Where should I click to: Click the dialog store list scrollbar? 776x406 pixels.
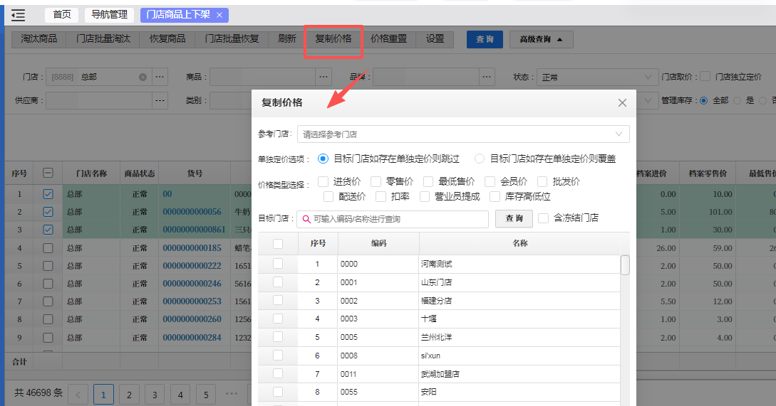625,265
